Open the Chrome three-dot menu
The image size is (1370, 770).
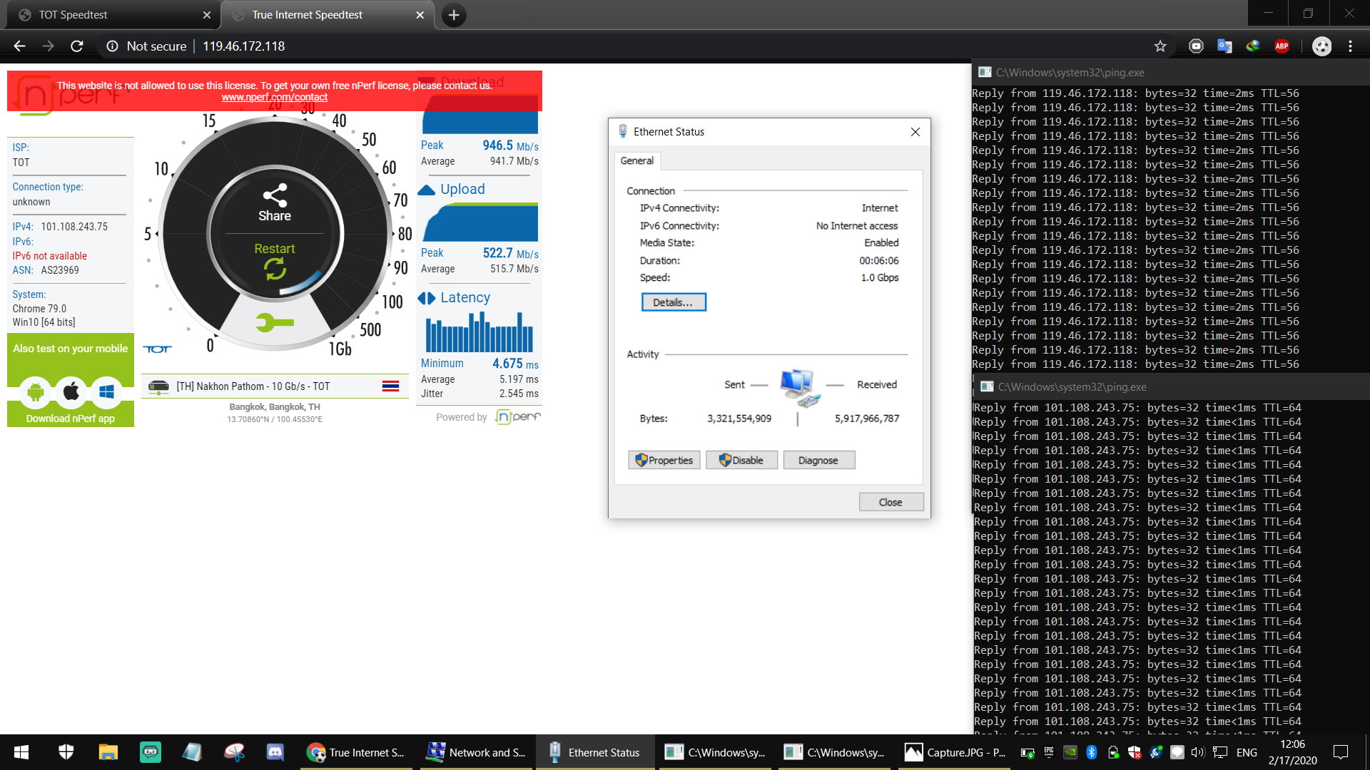tap(1350, 46)
